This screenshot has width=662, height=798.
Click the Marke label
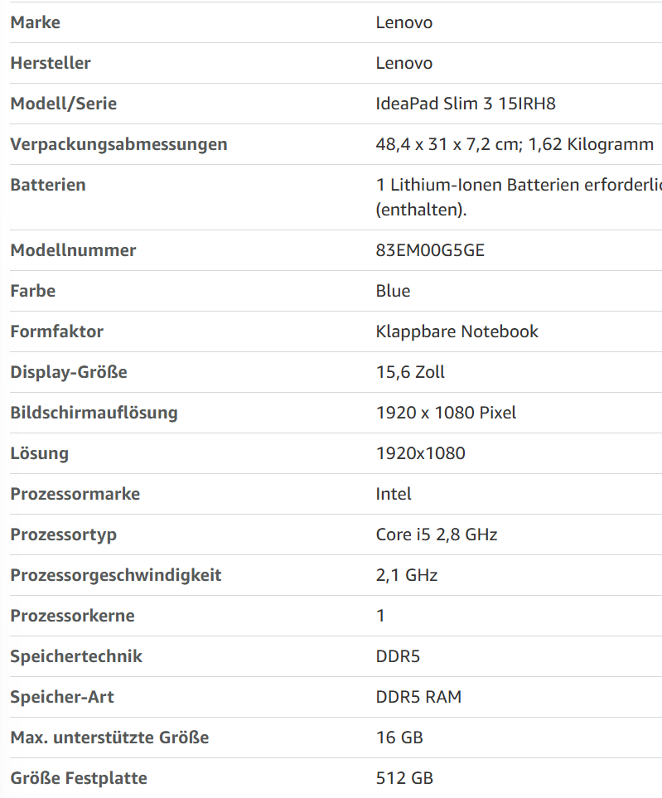(x=35, y=22)
